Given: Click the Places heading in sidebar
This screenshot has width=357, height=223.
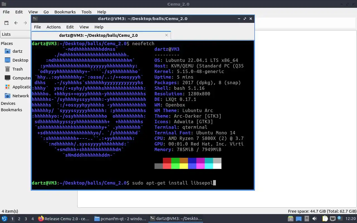Looking at the screenshot, I should click(x=7, y=43).
